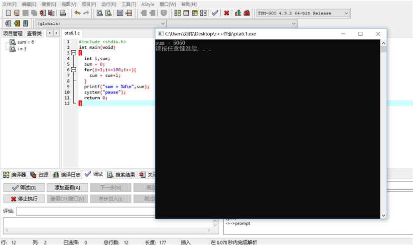413x245 pixels.
Task: Open the 工具[T] menu
Action: point(129,4)
